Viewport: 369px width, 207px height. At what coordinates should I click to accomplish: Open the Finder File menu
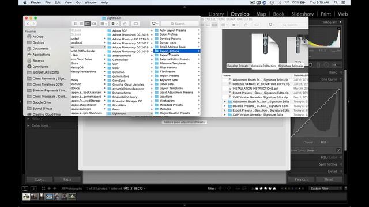[48, 2]
